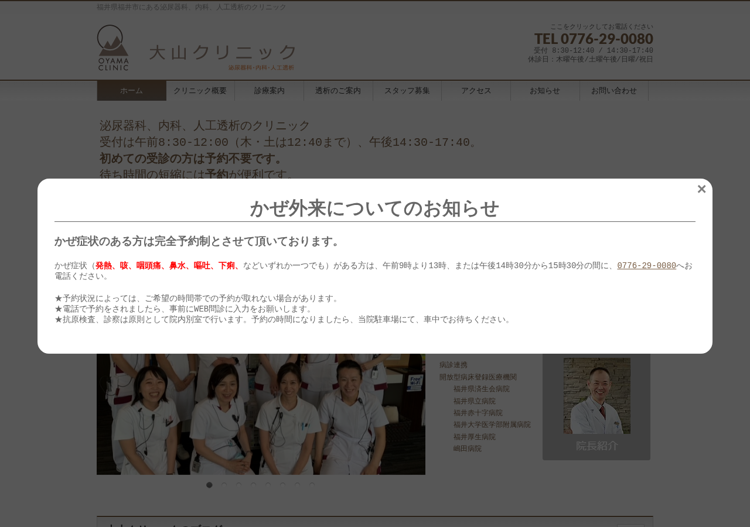Open 透析のご案内 menu item
The image size is (750, 527).
[x=338, y=91]
